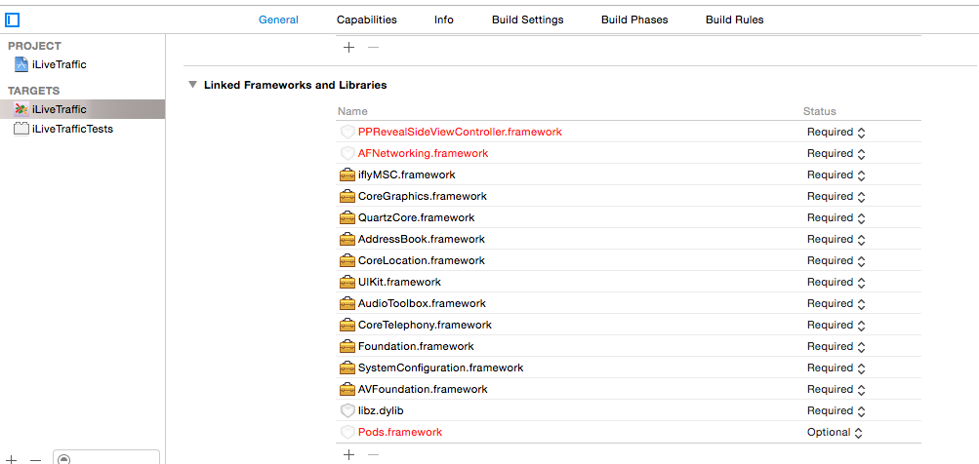Click the libz.dylib library icon

[347, 410]
